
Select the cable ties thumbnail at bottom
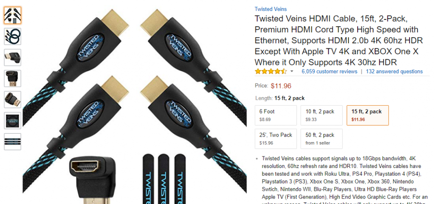(12, 142)
